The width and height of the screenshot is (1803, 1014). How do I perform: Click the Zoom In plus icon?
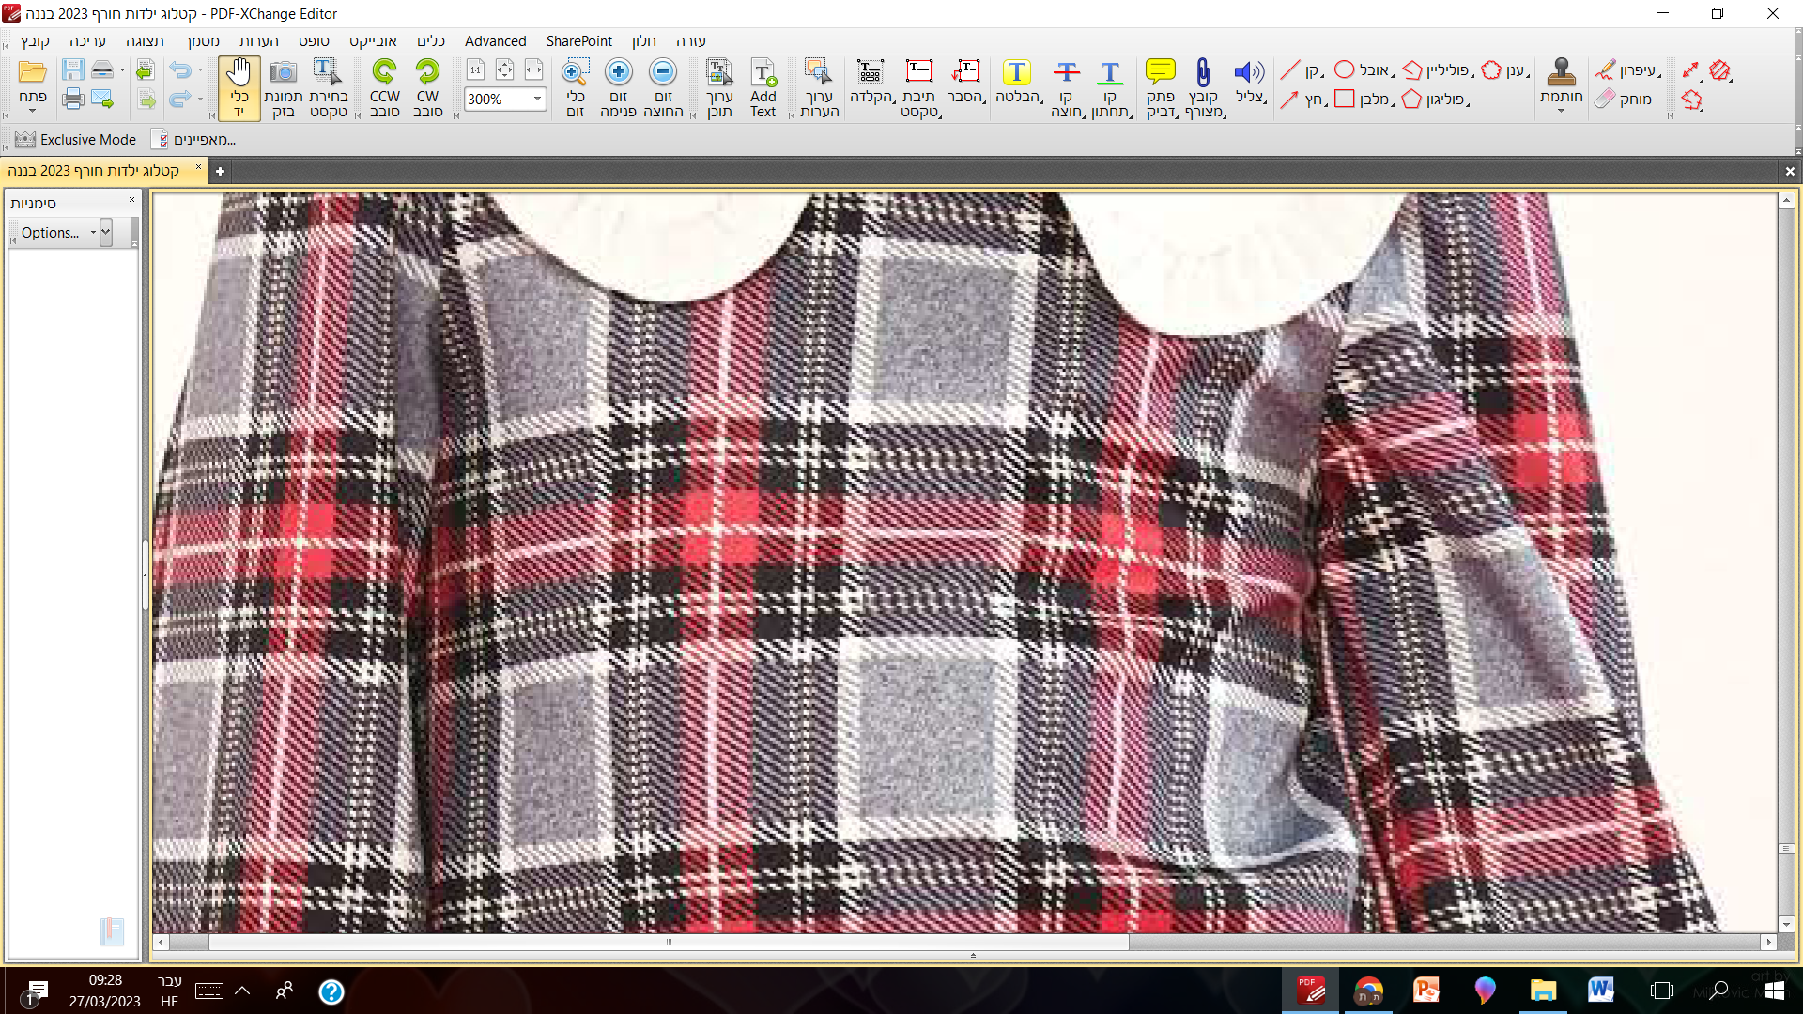click(x=618, y=73)
